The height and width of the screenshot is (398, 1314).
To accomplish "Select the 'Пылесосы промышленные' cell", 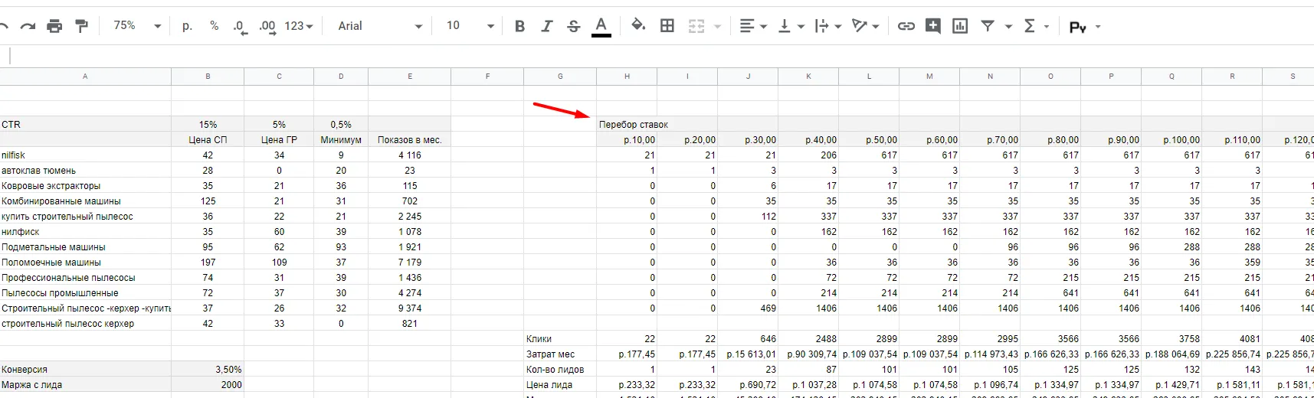I will [85, 292].
